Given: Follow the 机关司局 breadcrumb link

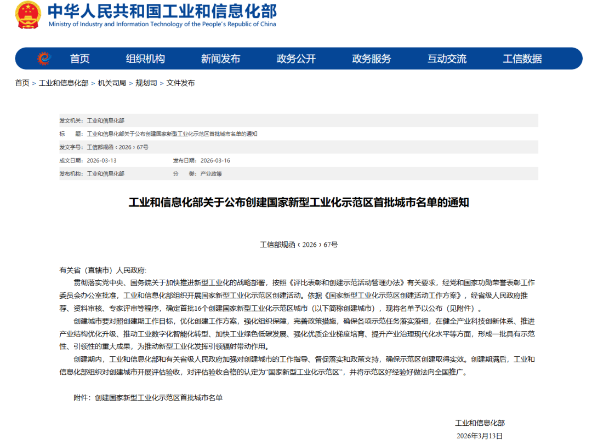Looking at the screenshot, I should coord(112,83).
